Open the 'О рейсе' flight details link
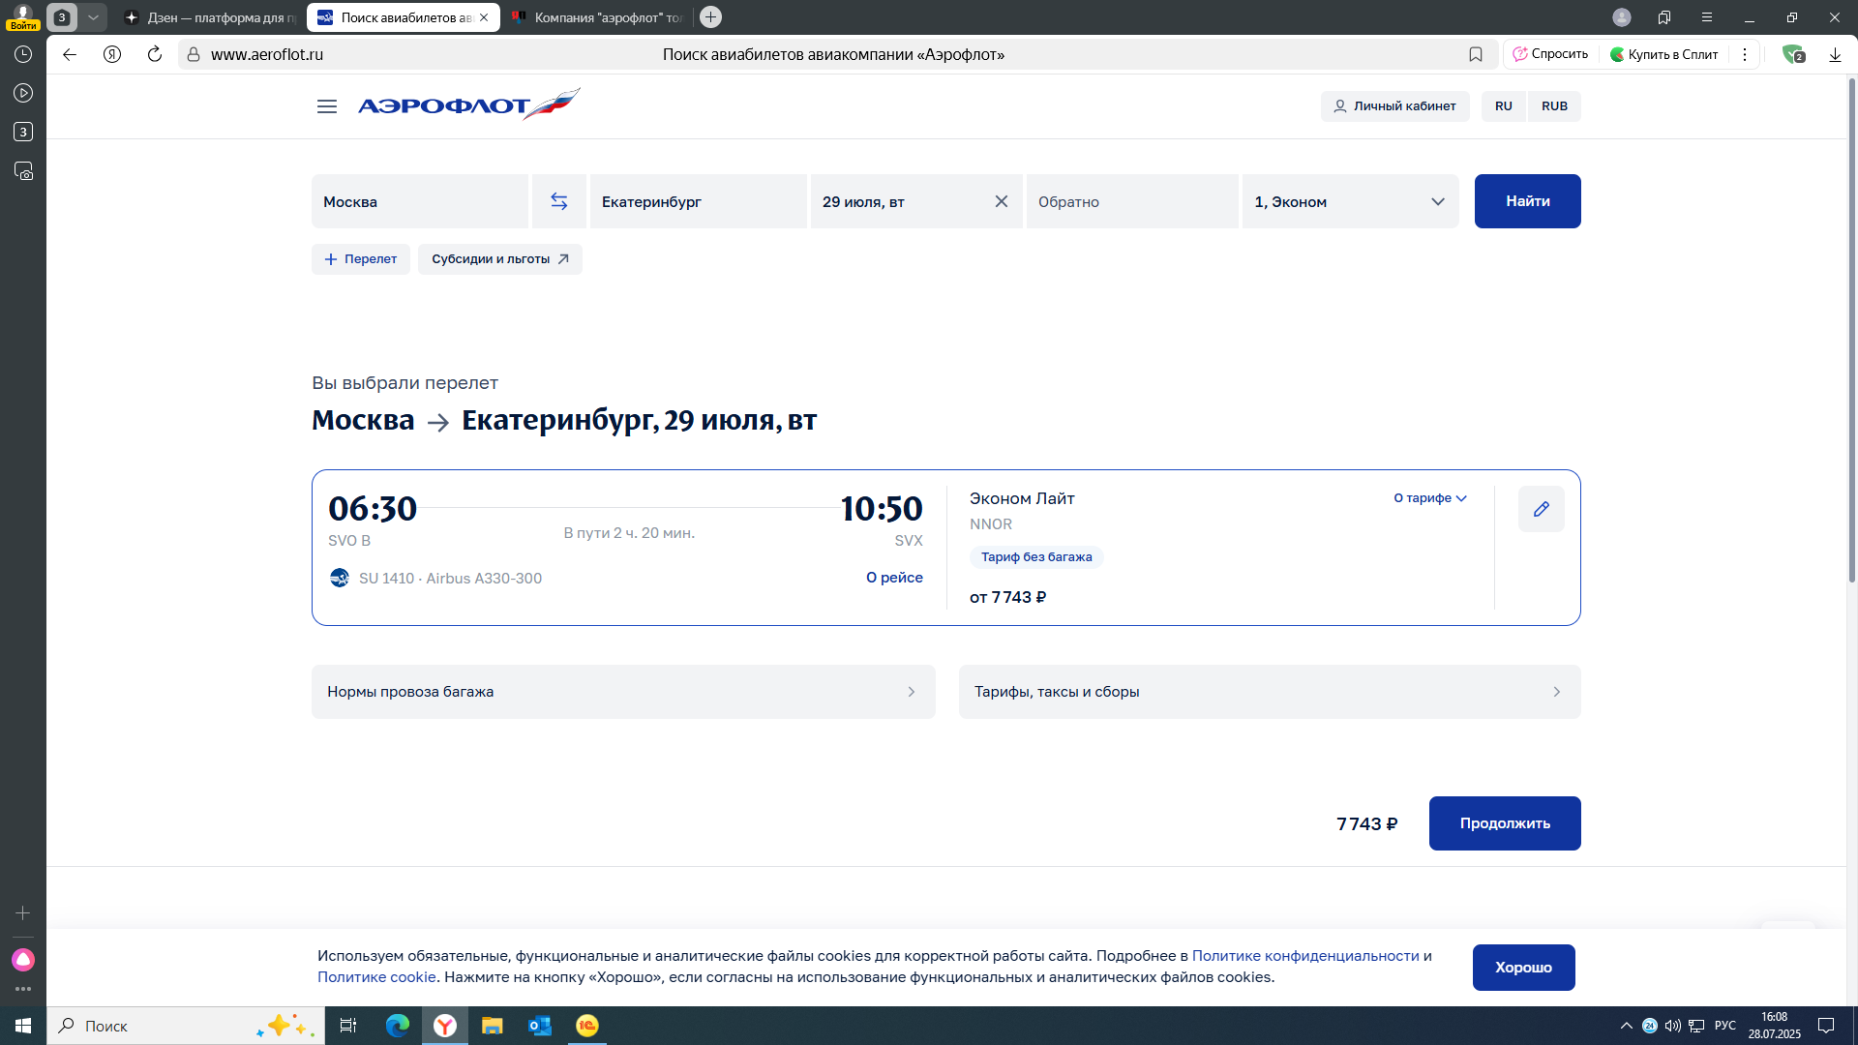This screenshot has width=1858, height=1045. (x=894, y=578)
